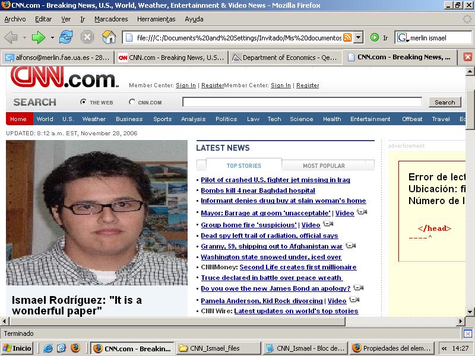The width and height of the screenshot is (475, 356).
Task: Select the MOST POPULAR tab
Action: coord(324,166)
